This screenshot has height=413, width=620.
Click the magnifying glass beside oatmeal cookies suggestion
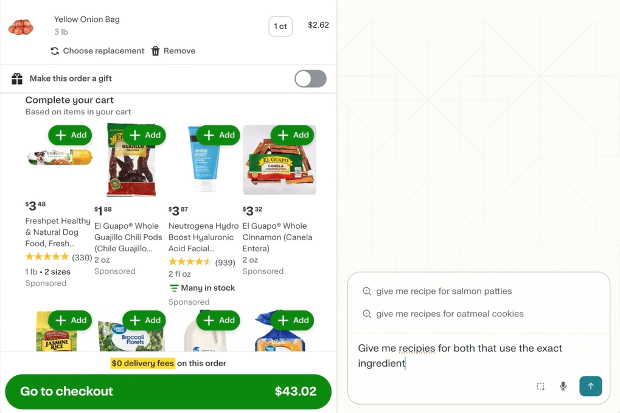click(367, 314)
